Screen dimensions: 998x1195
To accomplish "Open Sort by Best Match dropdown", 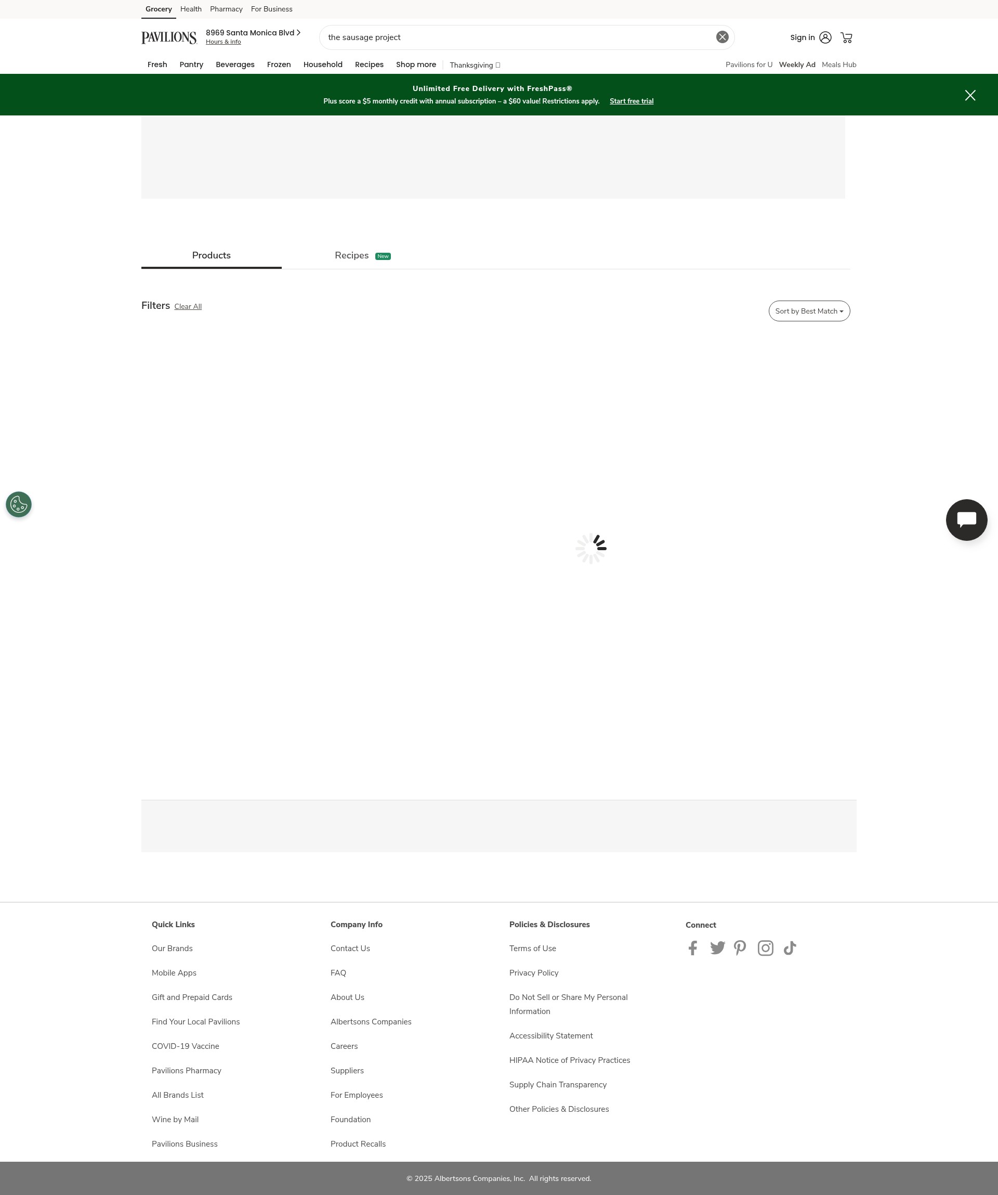I will coord(809,311).
